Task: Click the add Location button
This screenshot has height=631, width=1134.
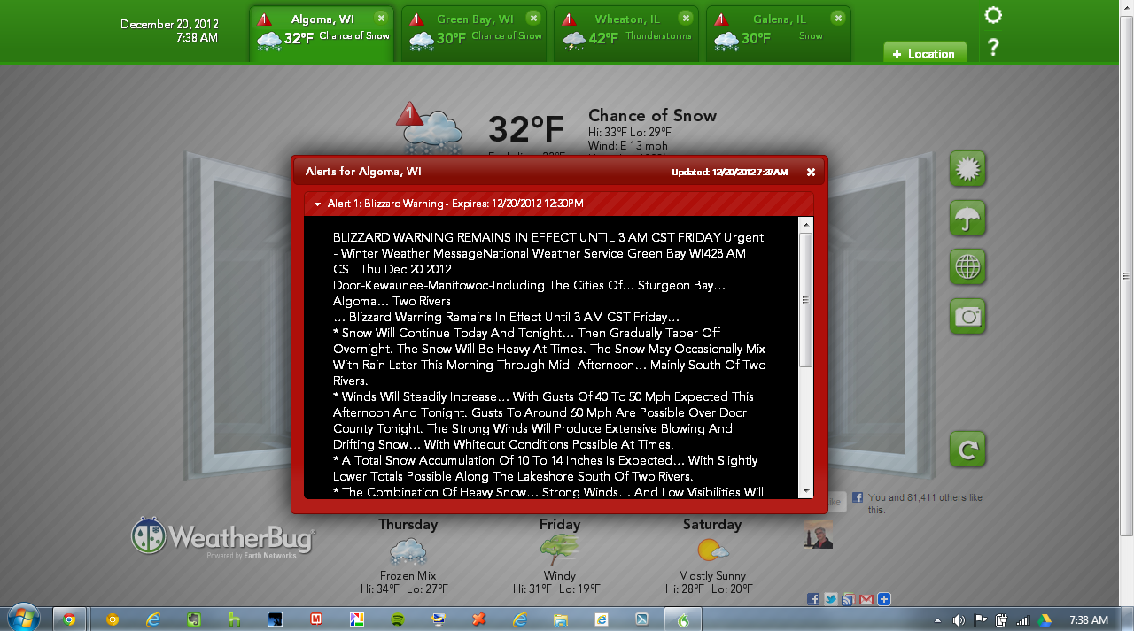Action: click(924, 53)
